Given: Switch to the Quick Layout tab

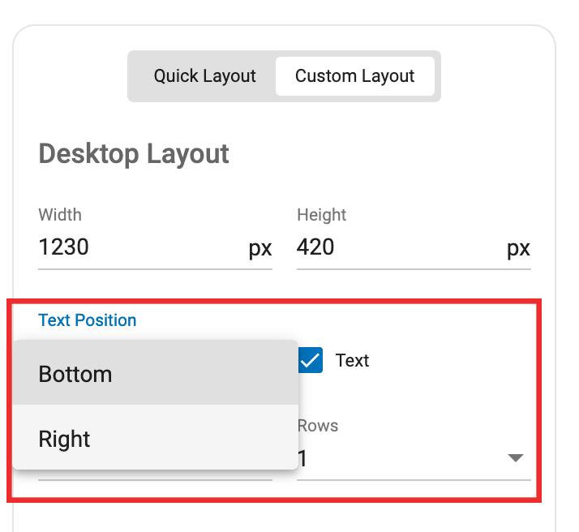Looking at the screenshot, I should tap(204, 76).
